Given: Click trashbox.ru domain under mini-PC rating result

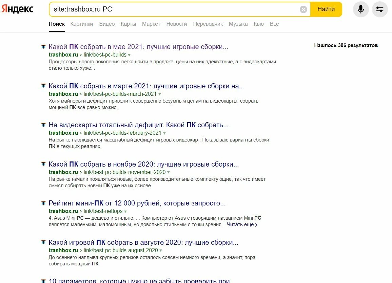Looking at the screenshot, I should (x=63, y=211).
